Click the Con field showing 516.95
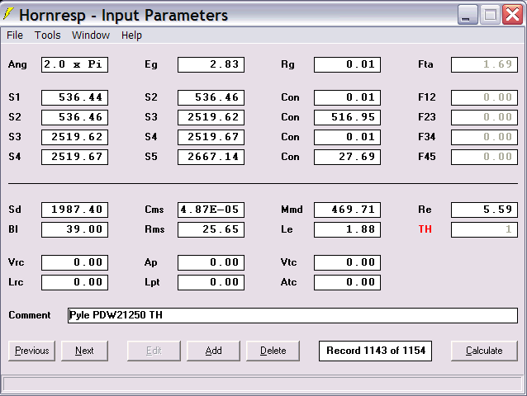 (x=347, y=117)
